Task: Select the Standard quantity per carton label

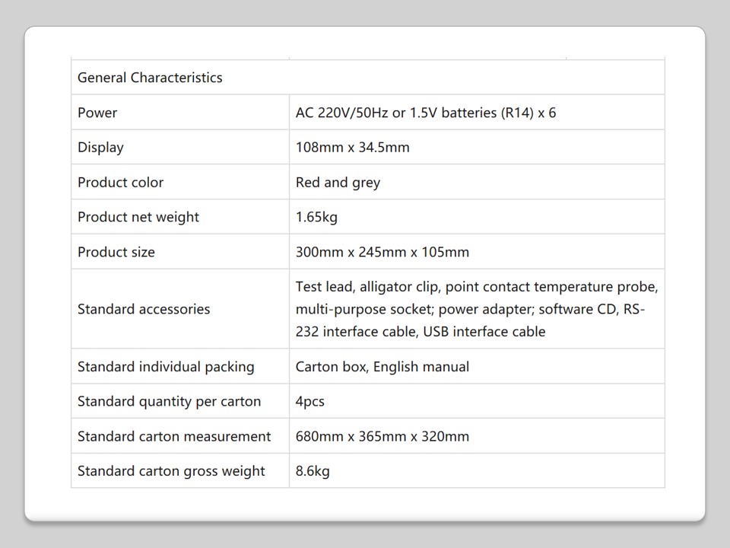Action: click(169, 401)
